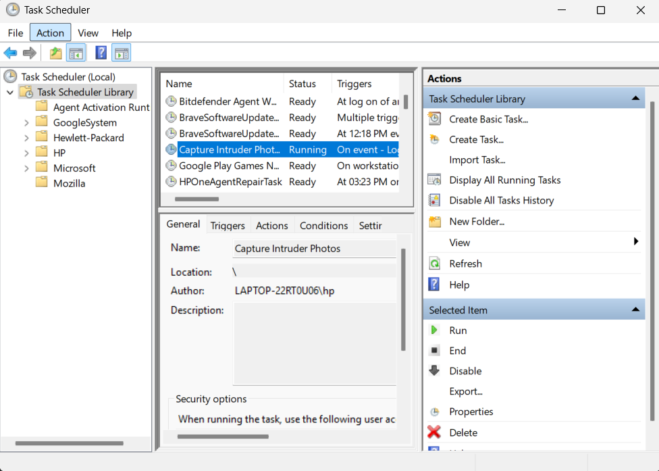Click the Up One Level folder icon

[x=55, y=53]
